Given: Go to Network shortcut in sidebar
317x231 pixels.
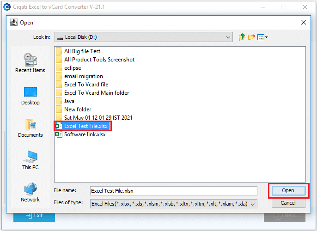Looking at the screenshot, I should [30, 192].
